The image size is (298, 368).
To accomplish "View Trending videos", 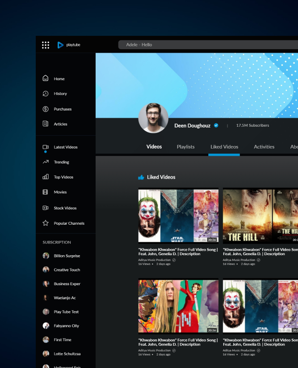I will [61, 162].
